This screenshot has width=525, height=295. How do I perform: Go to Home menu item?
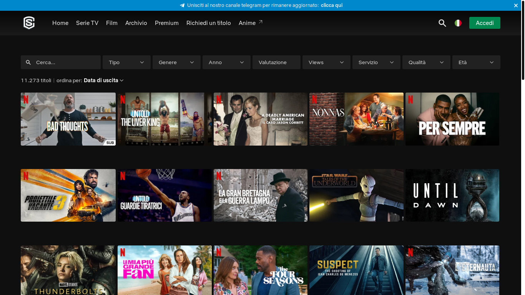point(60,23)
